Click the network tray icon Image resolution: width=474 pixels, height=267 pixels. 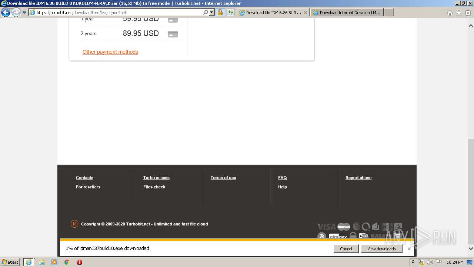click(421, 262)
